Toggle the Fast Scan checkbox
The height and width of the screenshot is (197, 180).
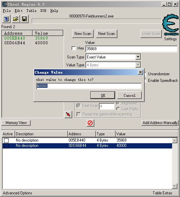coord(78,106)
